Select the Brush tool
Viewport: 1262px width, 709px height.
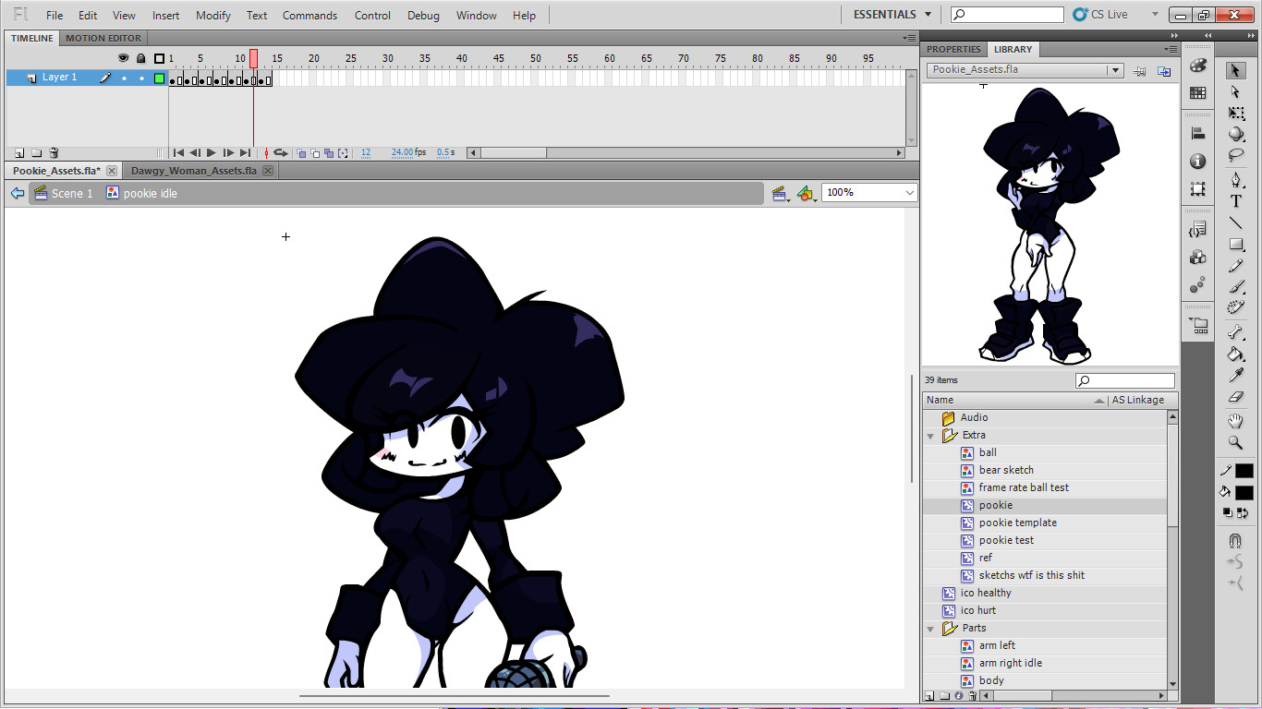tap(1236, 287)
